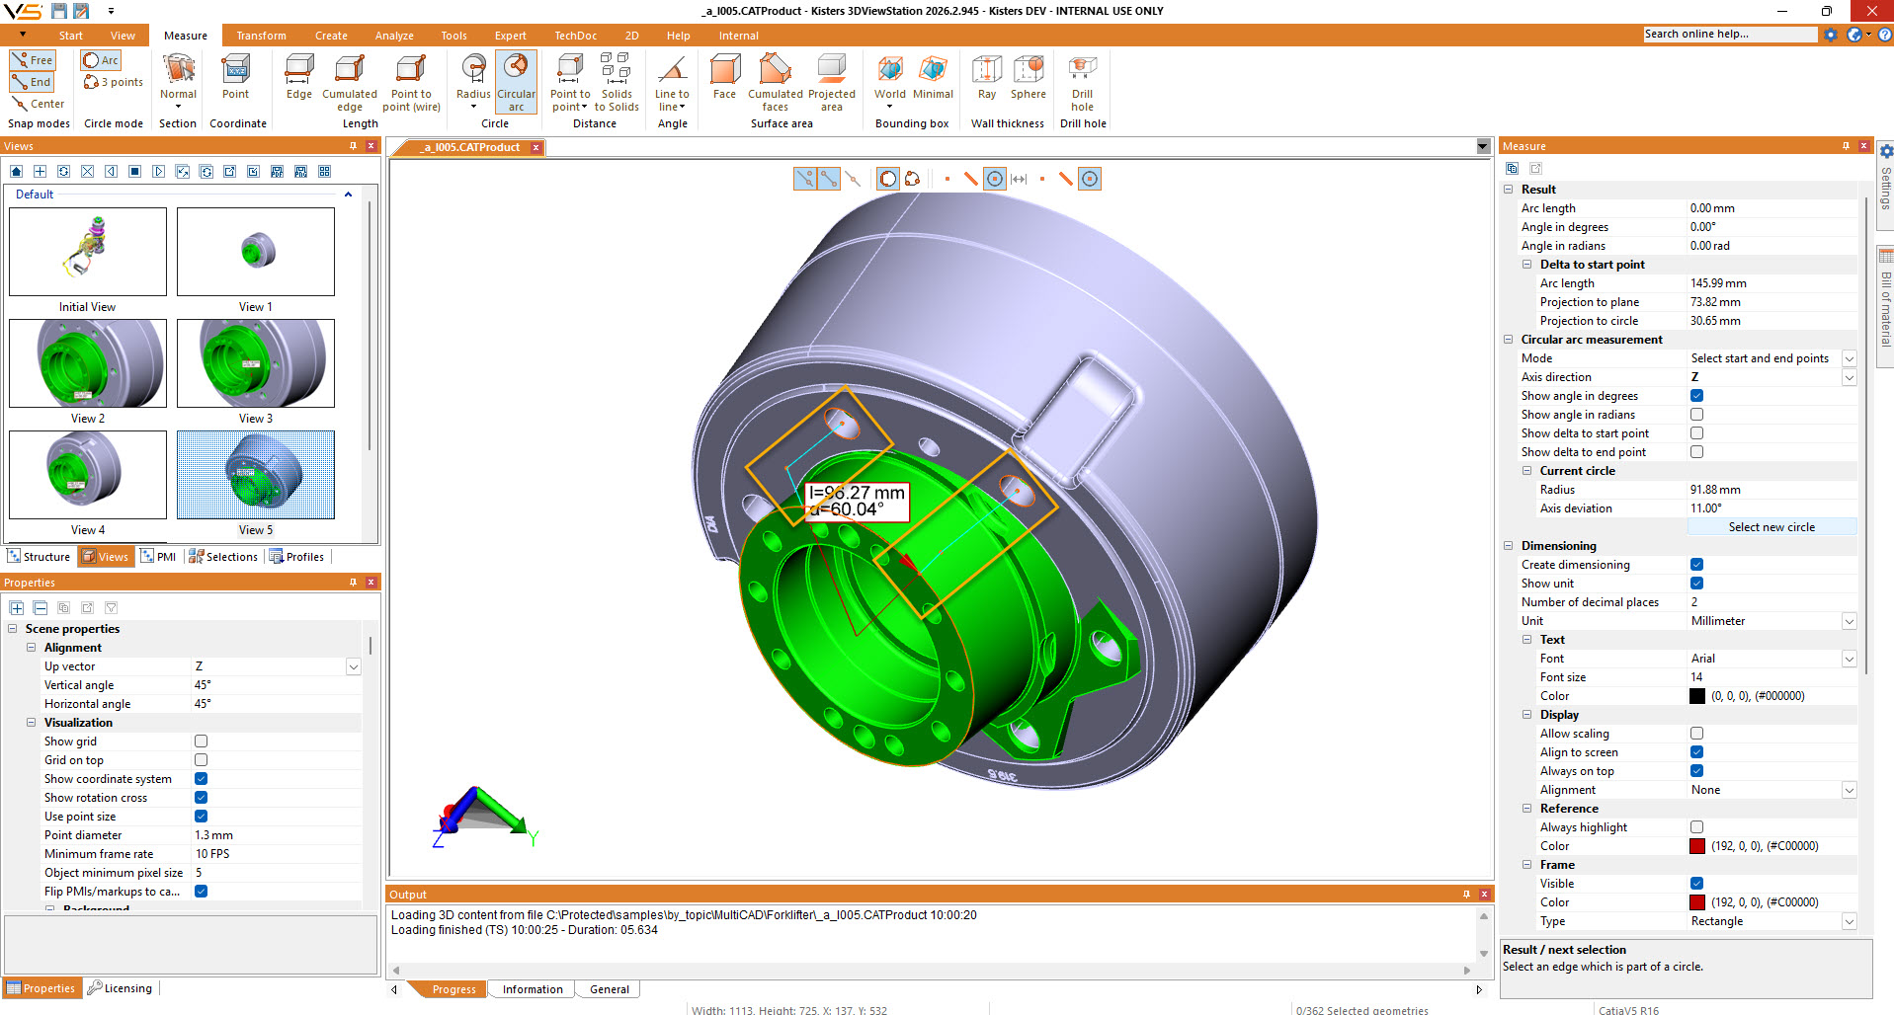Screen dimensions: 1894x1015
Task: Enable Show delta to start point
Action: [1696, 433]
